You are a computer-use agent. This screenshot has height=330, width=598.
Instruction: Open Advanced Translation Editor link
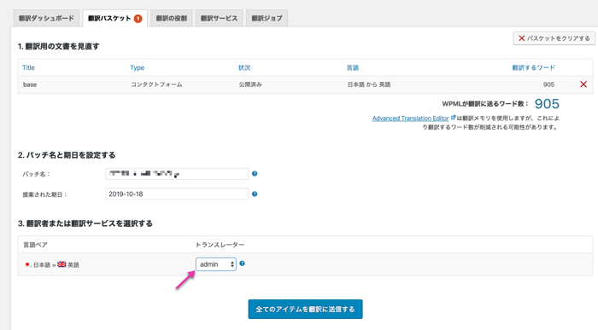[x=410, y=119]
